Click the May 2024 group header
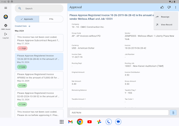This screenshot has width=179, height=126. (19, 31)
